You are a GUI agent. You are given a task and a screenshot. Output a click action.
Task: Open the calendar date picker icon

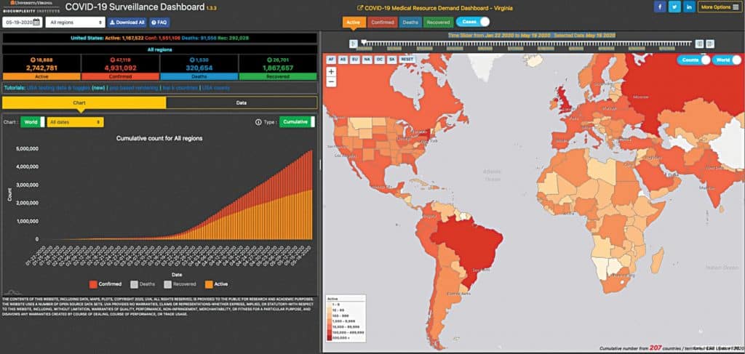pyautogui.click(x=36, y=23)
